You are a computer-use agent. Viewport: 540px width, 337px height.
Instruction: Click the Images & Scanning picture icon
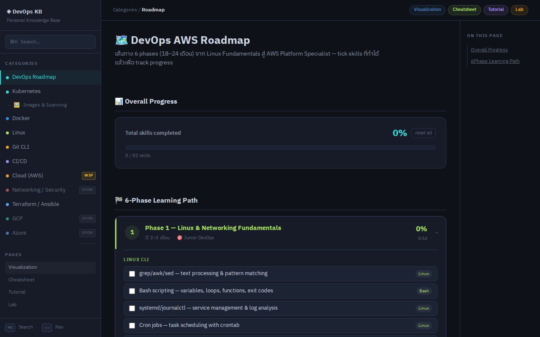[x=16, y=105]
